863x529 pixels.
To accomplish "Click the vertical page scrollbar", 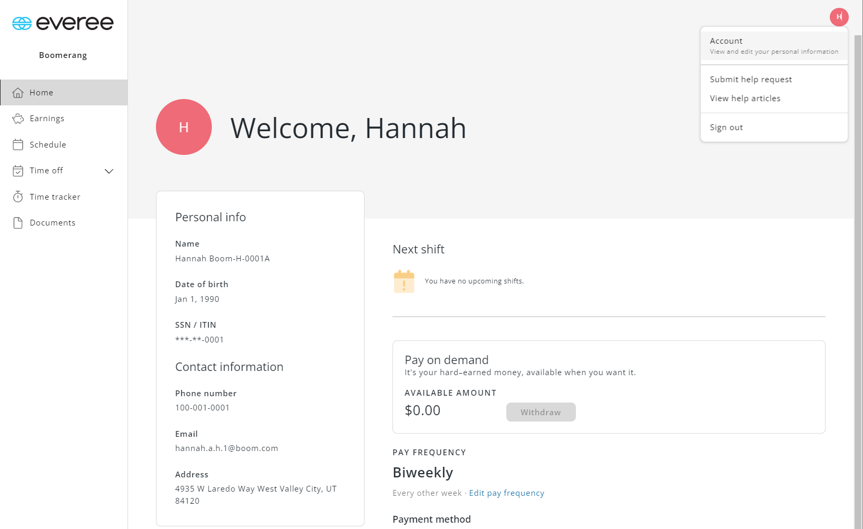I will (858, 263).
